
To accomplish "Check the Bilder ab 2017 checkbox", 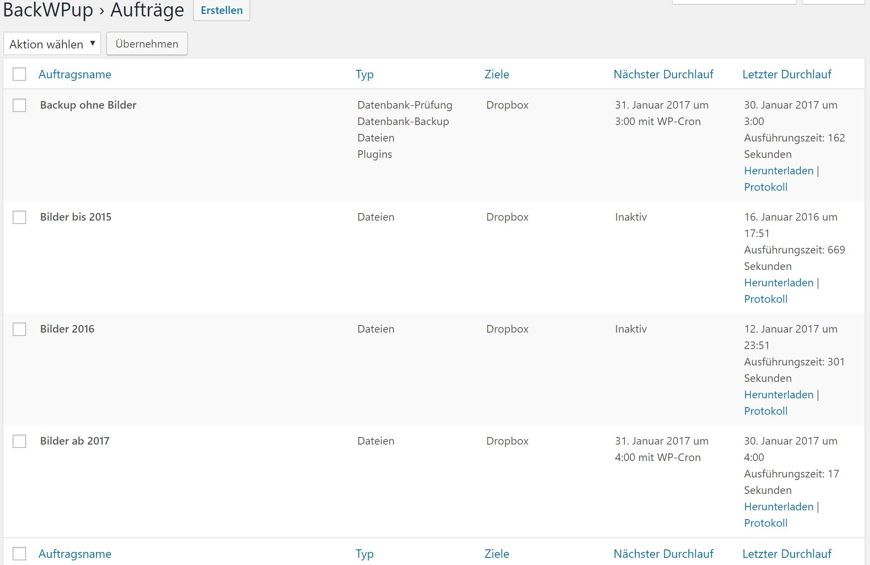I will click(19, 441).
